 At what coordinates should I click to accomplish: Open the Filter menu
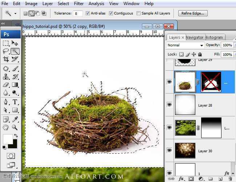pos(79,4)
